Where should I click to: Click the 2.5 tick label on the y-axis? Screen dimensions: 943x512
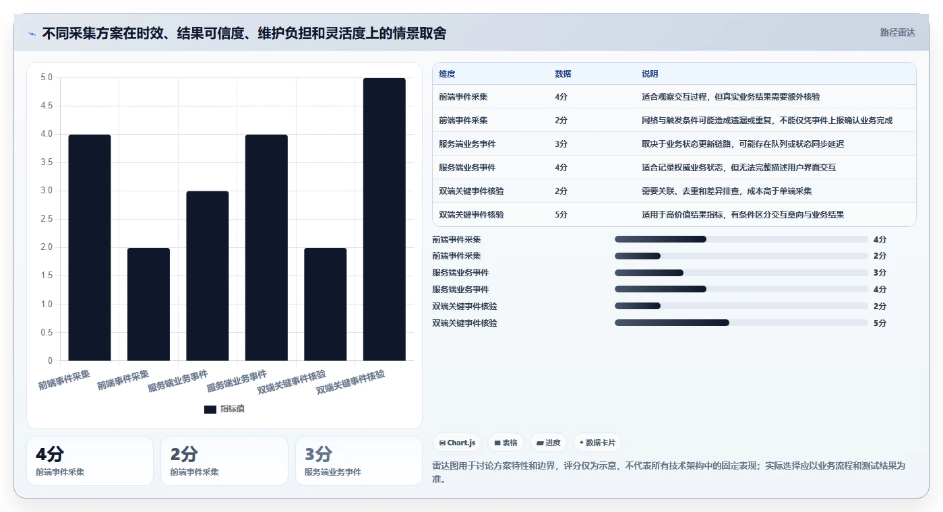point(47,219)
